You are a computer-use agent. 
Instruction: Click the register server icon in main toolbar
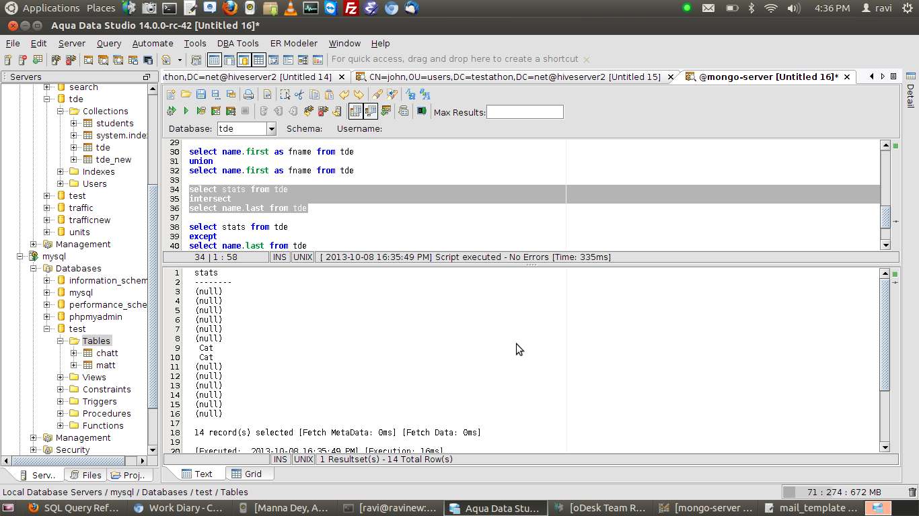point(8,60)
